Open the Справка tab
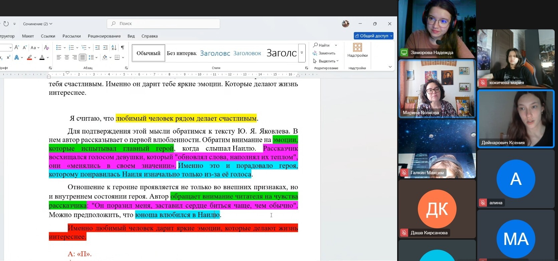 [x=150, y=36]
